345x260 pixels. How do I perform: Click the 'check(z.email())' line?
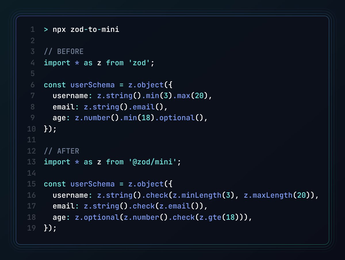pos(130,206)
